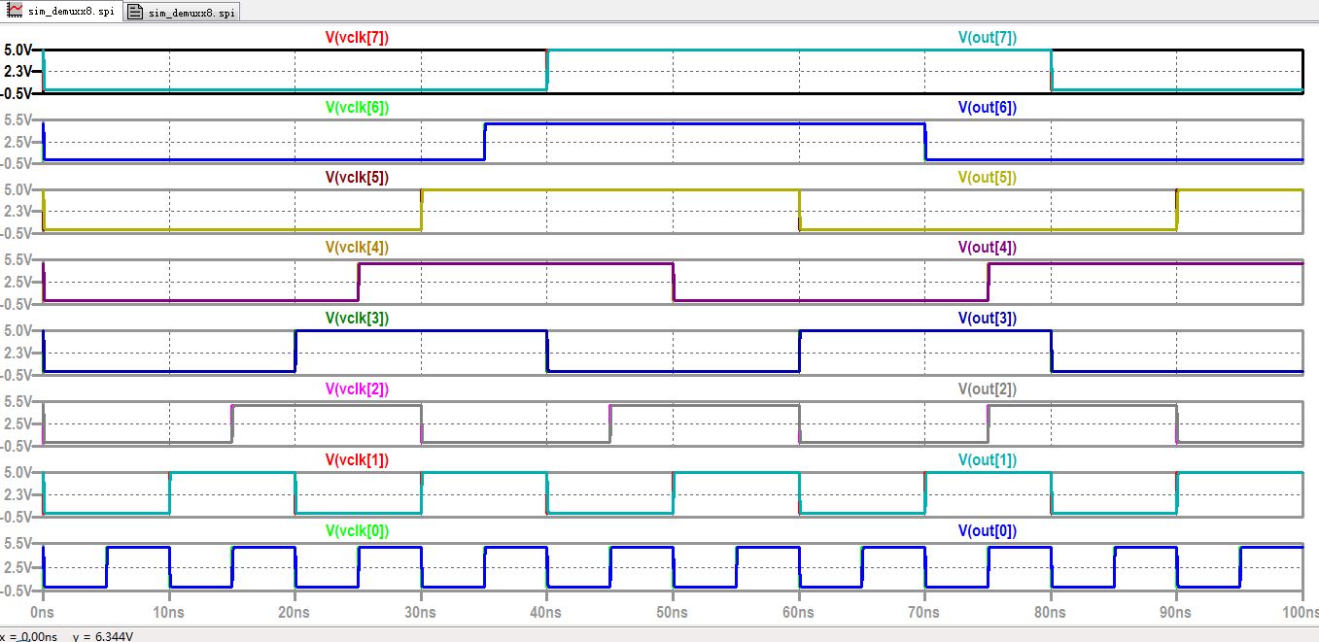Viewport: 1319px width, 642px height.
Task: Select the V(out[3]) trace label
Action: [988, 319]
